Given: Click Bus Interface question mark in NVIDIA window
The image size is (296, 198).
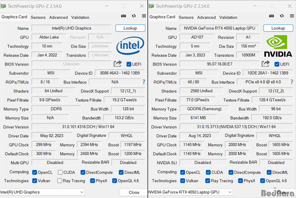Looking at the screenshot, I should [x=292, y=82].
